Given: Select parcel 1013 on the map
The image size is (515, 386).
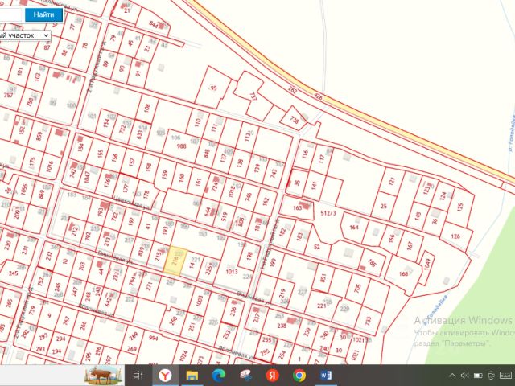Looking at the screenshot, I should [232, 272].
